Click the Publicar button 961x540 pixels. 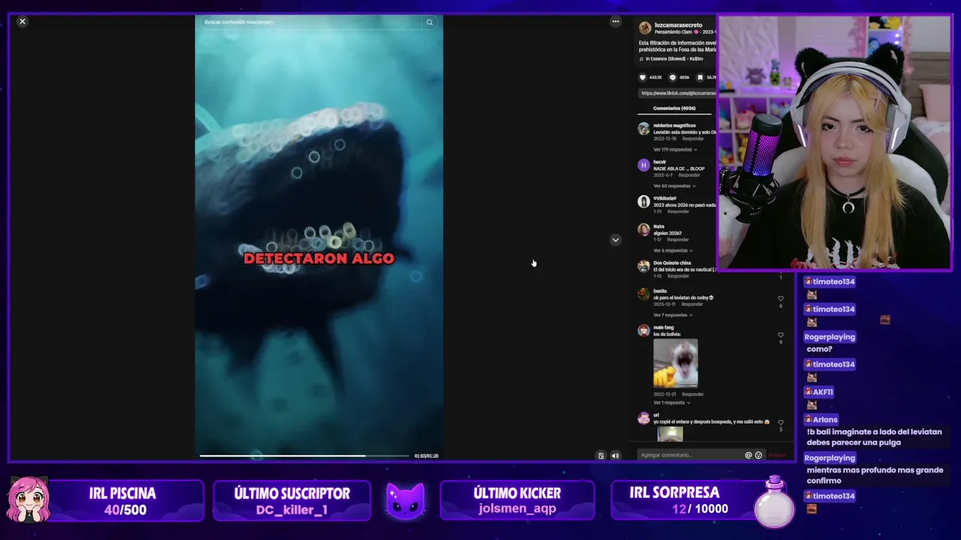point(777,455)
